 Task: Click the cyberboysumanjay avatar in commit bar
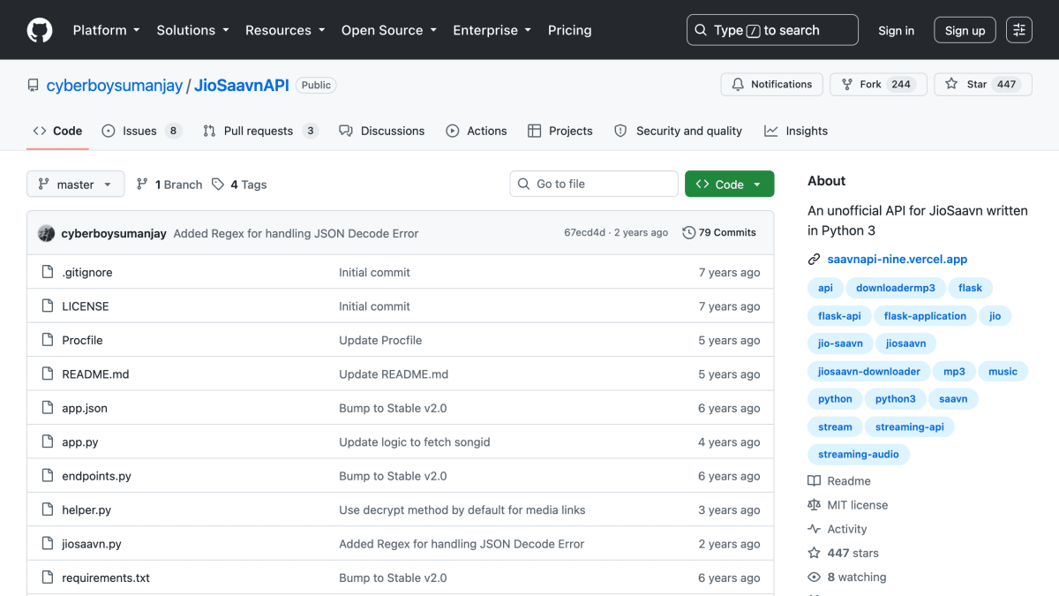[47, 233]
